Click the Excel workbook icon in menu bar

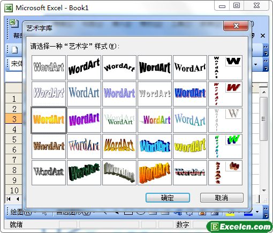(14, 23)
